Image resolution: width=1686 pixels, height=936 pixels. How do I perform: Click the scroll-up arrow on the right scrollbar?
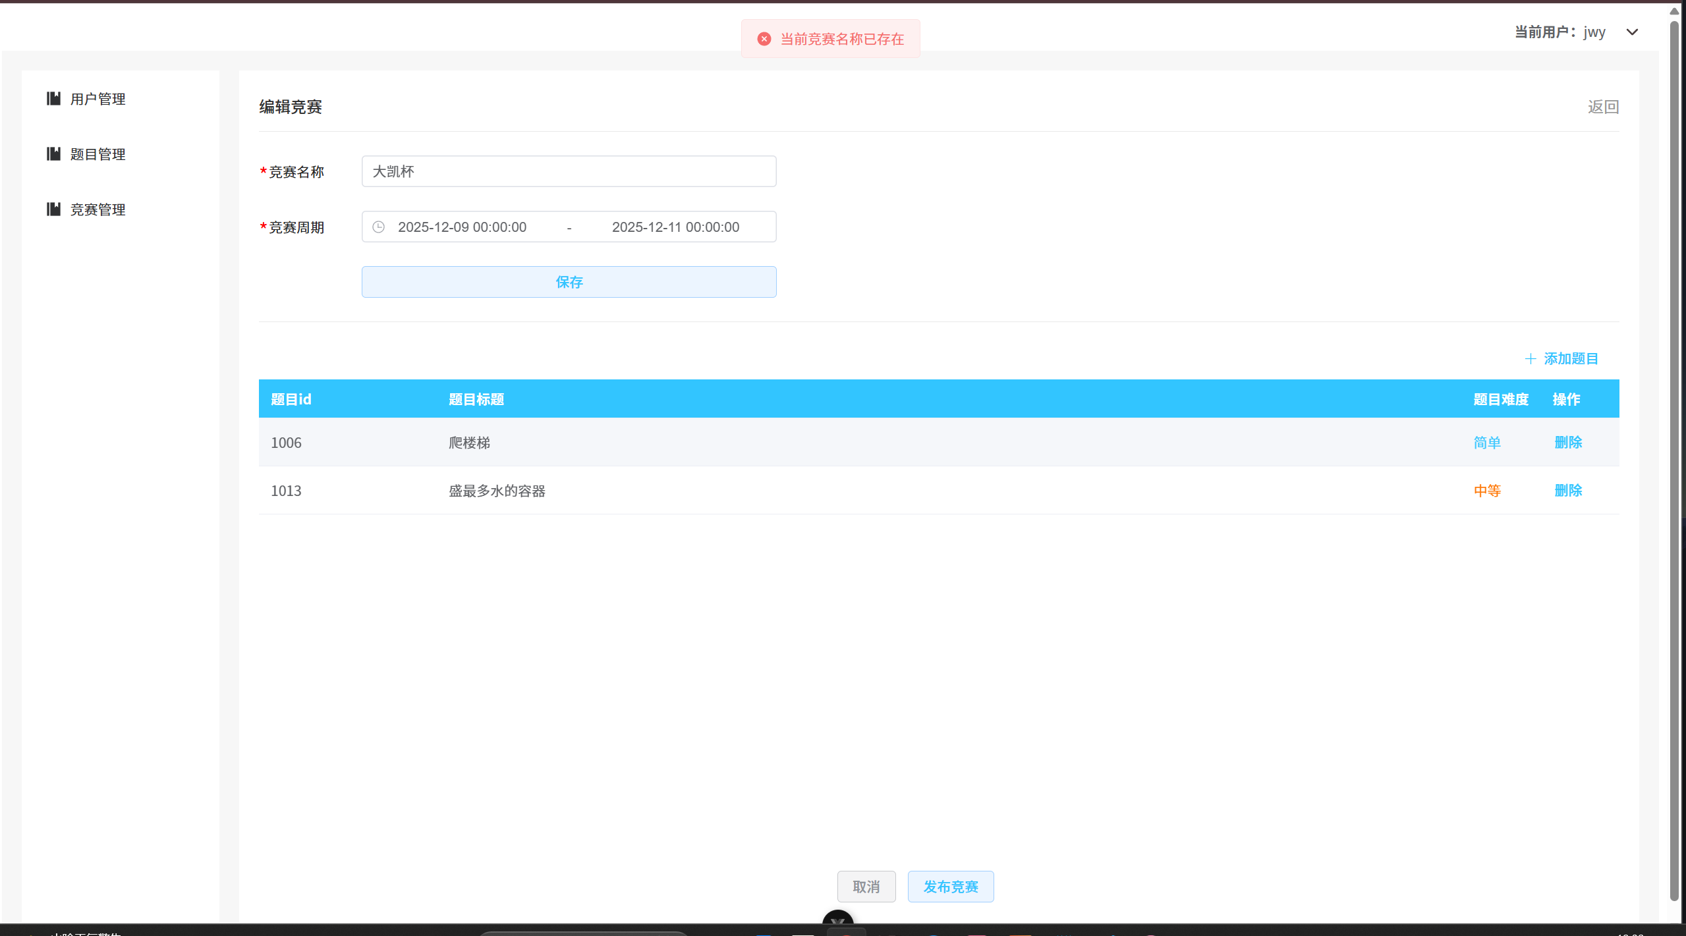point(1674,10)
